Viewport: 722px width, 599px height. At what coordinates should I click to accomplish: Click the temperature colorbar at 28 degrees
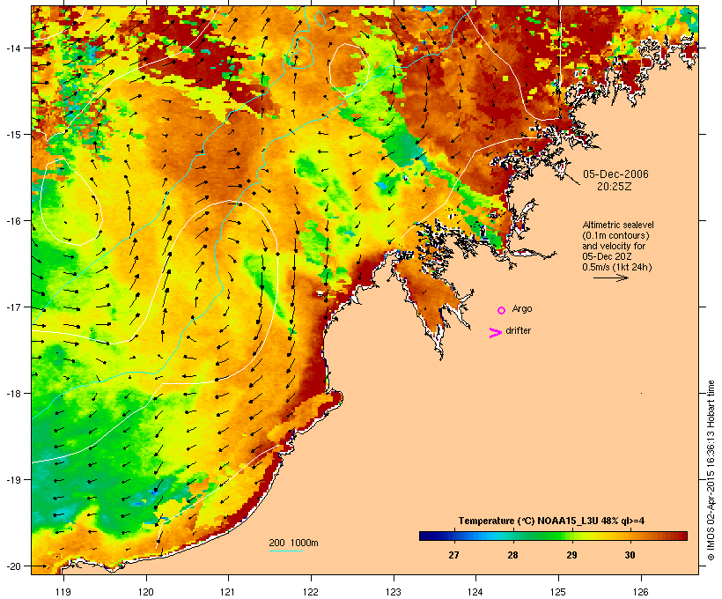coord(512,536)
